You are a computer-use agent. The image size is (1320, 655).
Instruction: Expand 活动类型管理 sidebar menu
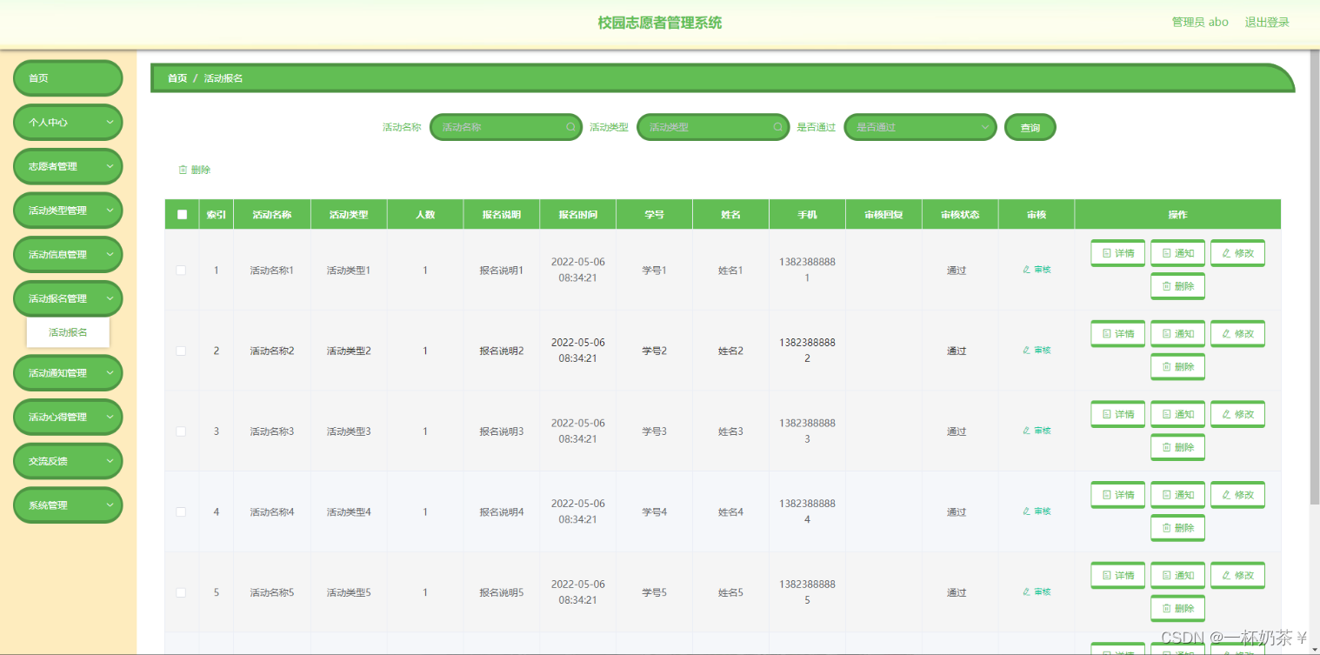[x=68, y=211]
